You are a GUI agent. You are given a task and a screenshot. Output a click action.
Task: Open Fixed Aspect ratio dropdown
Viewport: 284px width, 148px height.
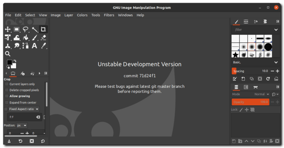(24, 109)
